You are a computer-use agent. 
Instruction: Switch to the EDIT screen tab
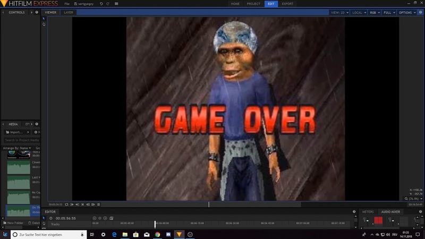271,4
